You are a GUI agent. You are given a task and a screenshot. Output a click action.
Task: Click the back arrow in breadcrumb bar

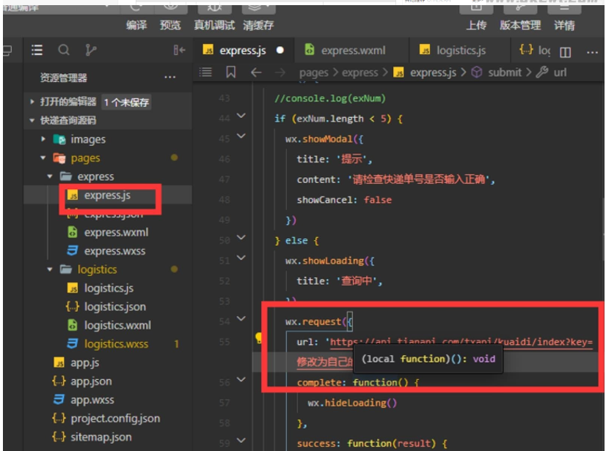255,72
